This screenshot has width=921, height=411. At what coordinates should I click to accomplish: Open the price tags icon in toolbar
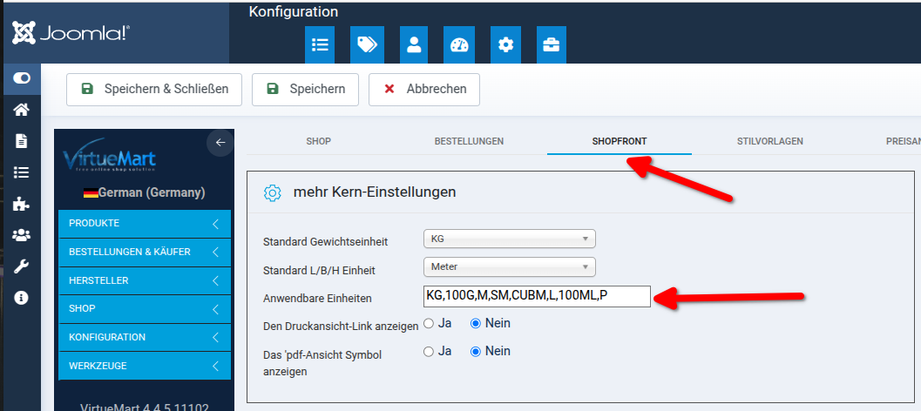tap(367, 44)
